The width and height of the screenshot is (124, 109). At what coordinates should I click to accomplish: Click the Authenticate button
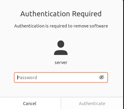(x=92, y=103)
